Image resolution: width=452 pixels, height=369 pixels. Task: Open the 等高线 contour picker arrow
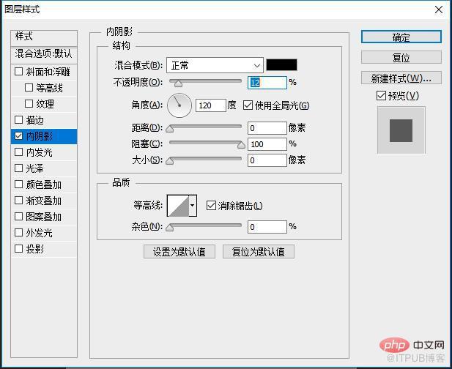[x=193, y=206]
